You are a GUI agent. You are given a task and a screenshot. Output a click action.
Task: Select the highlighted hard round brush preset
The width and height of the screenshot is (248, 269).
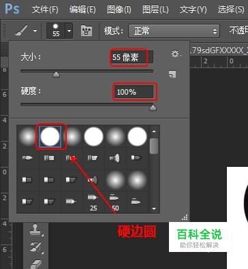tap(50, 137)
